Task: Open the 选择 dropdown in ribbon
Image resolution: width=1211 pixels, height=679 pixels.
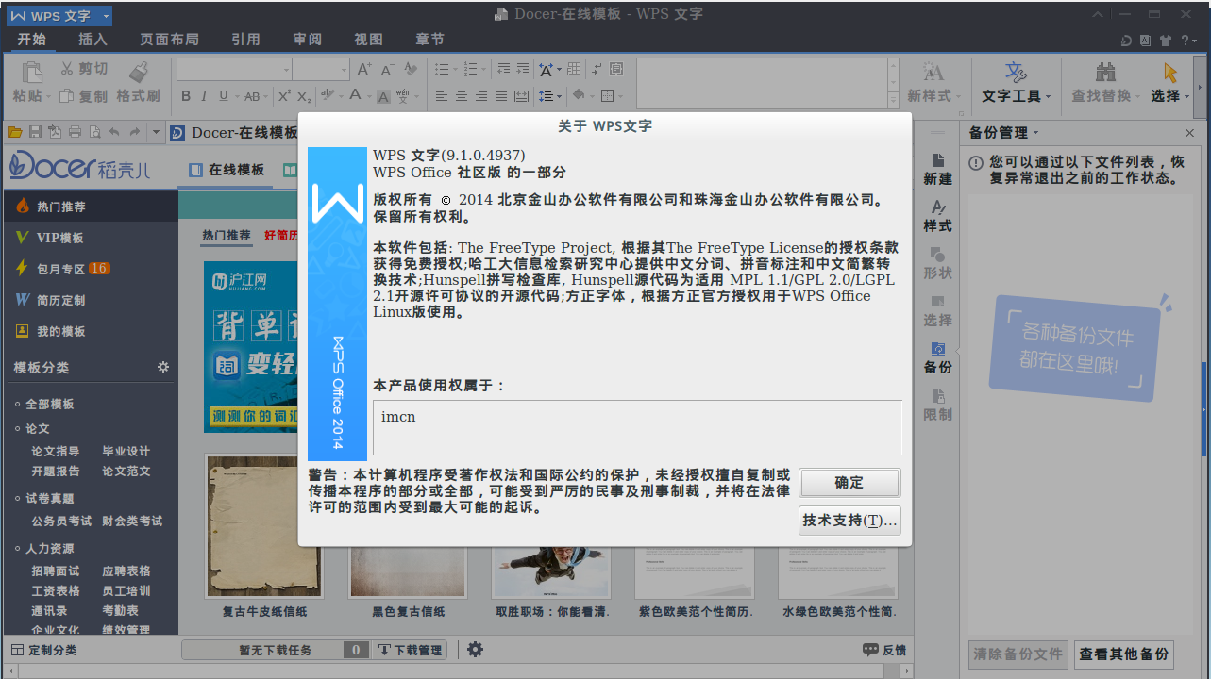Action: point(1171,82)
